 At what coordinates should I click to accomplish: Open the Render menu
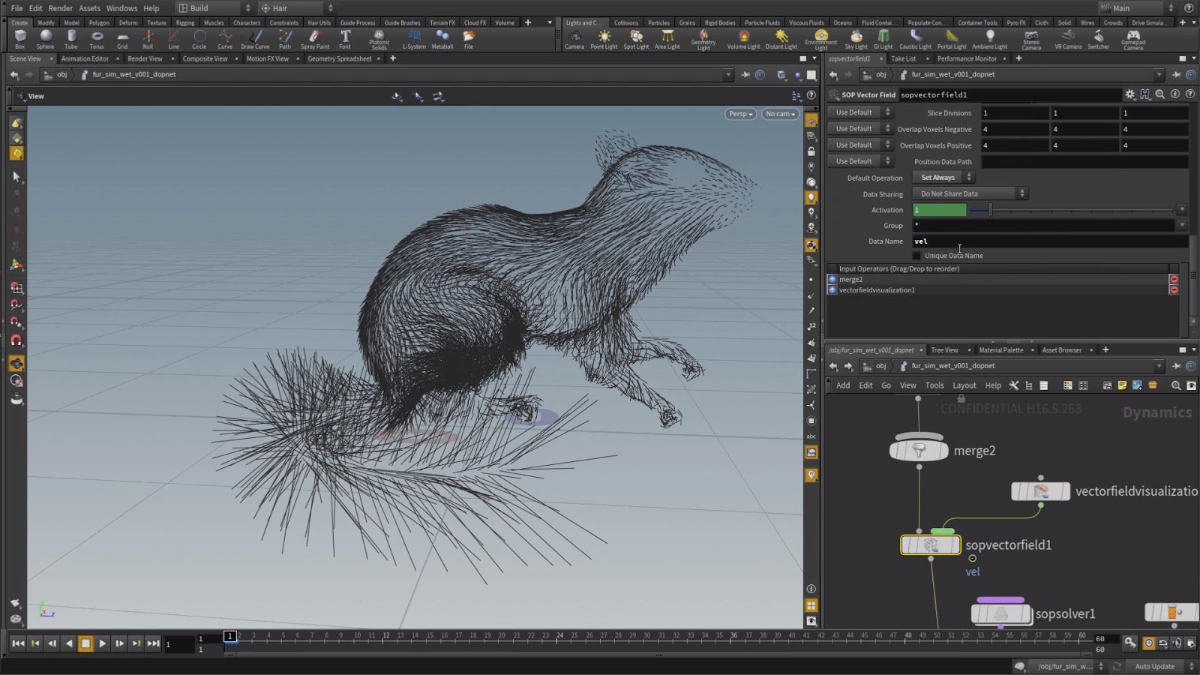tap(61, 8)
